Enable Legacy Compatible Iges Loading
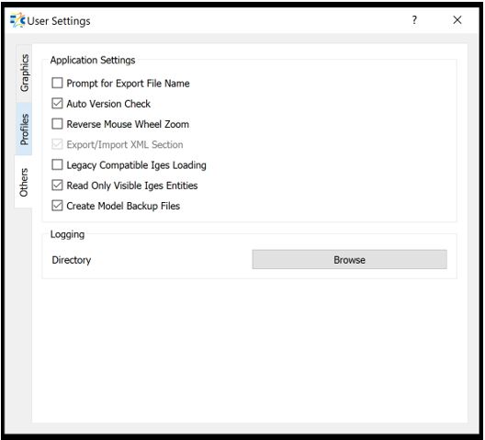The width and height of the screenshot is (485, 440). coord(57,165)
